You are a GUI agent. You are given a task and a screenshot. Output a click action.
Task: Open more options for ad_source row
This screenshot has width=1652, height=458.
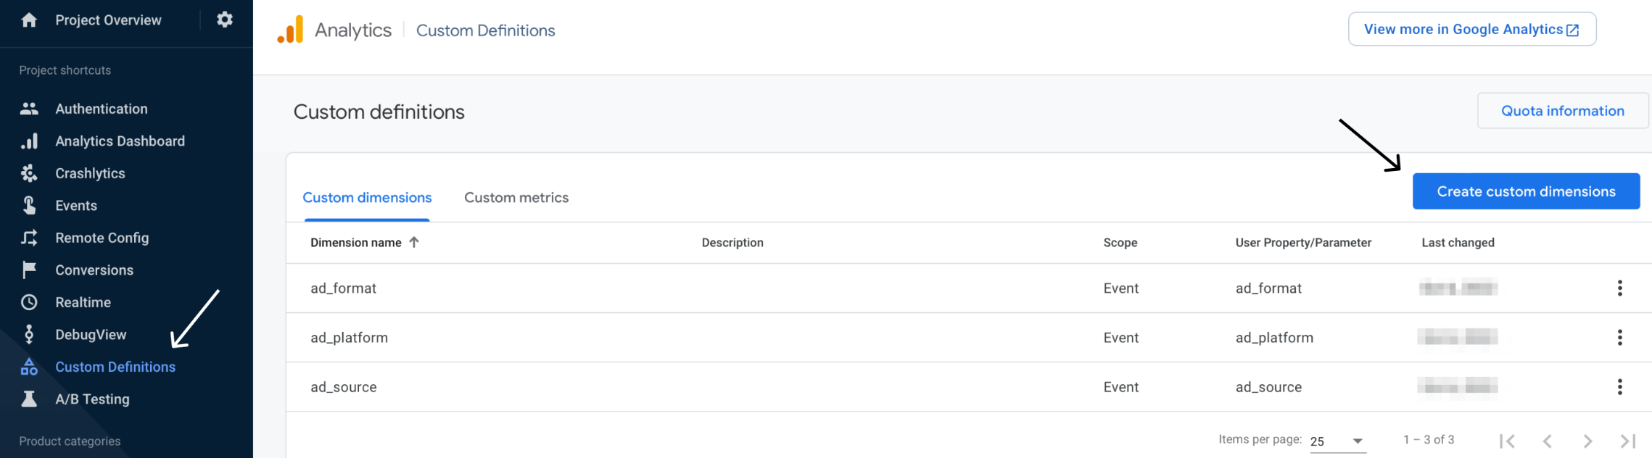pyautogui.click(x=1619, y=387)
